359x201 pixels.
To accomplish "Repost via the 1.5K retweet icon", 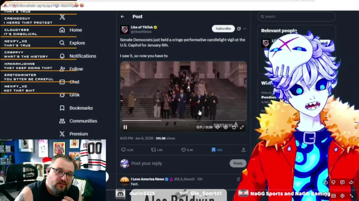I will tap(153, 150).
